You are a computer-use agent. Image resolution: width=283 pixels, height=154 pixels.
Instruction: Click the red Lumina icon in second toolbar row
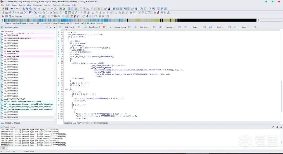[158, 13]
